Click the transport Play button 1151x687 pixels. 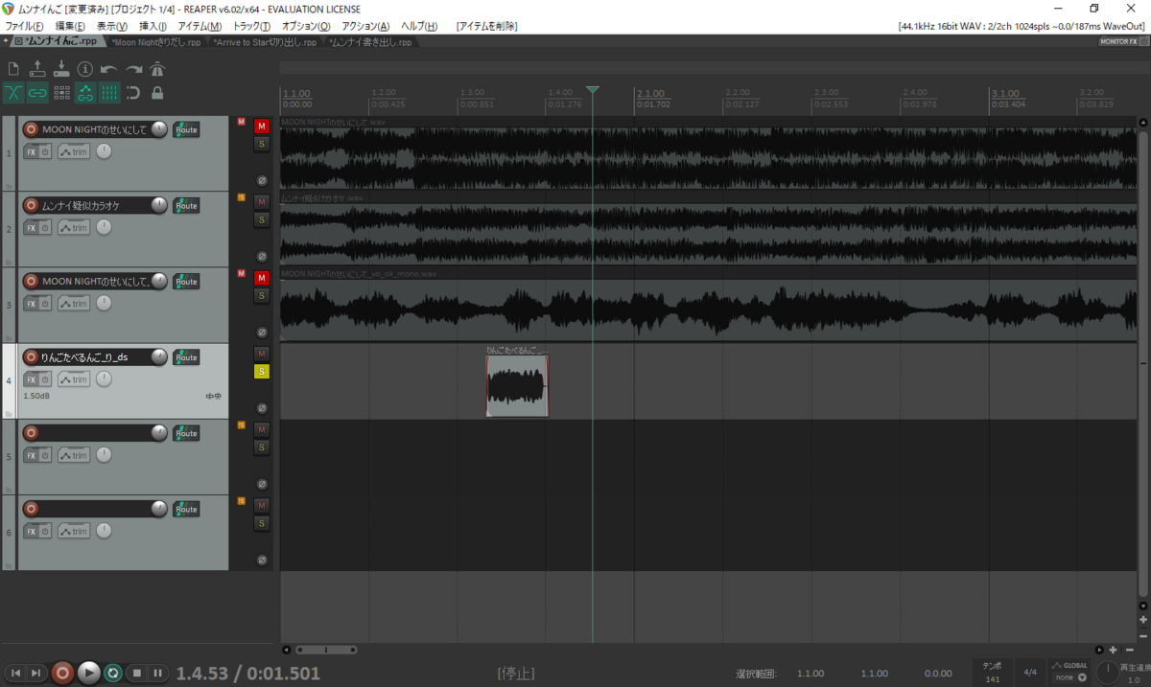click(88, 673)
